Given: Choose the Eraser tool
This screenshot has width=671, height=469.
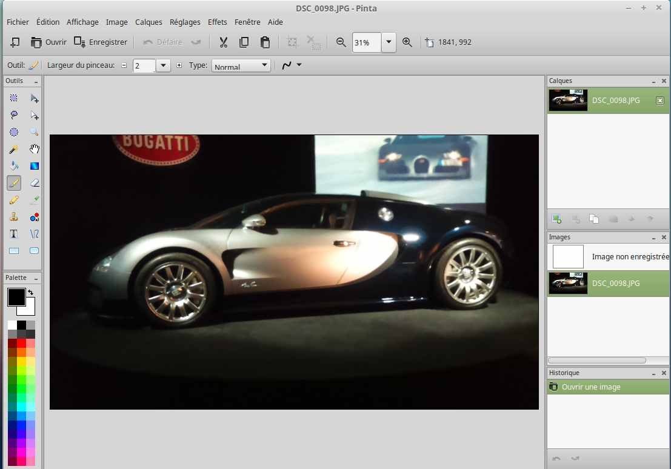Looking at the screenshot, I should point(35,183).
